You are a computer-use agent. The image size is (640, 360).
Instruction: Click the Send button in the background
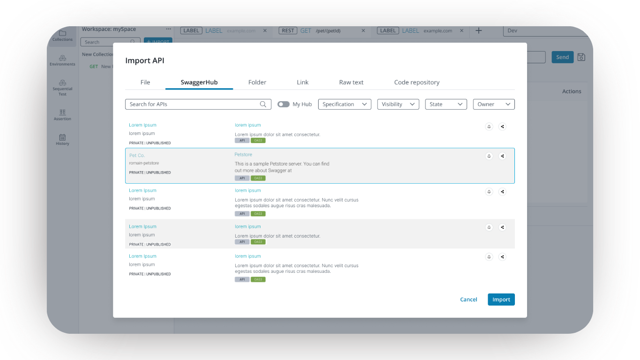click(563, 57)
